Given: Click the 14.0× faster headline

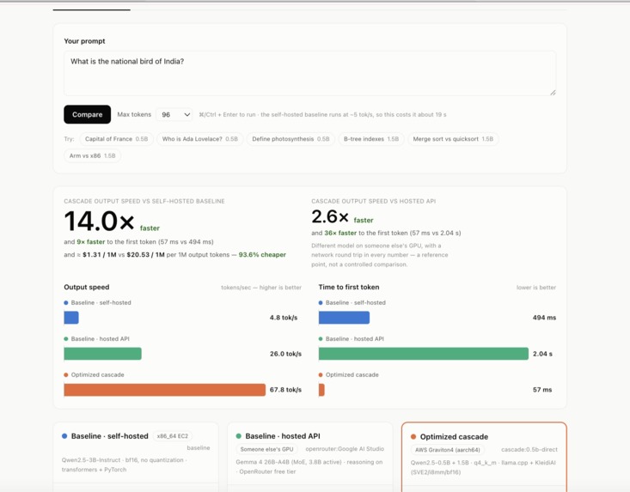Looking at the screenshot, I should point(112,222).
